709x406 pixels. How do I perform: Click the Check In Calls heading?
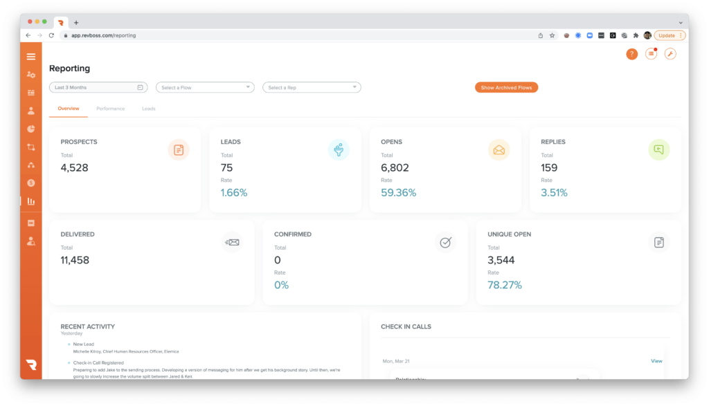click(x=406, y=326)
